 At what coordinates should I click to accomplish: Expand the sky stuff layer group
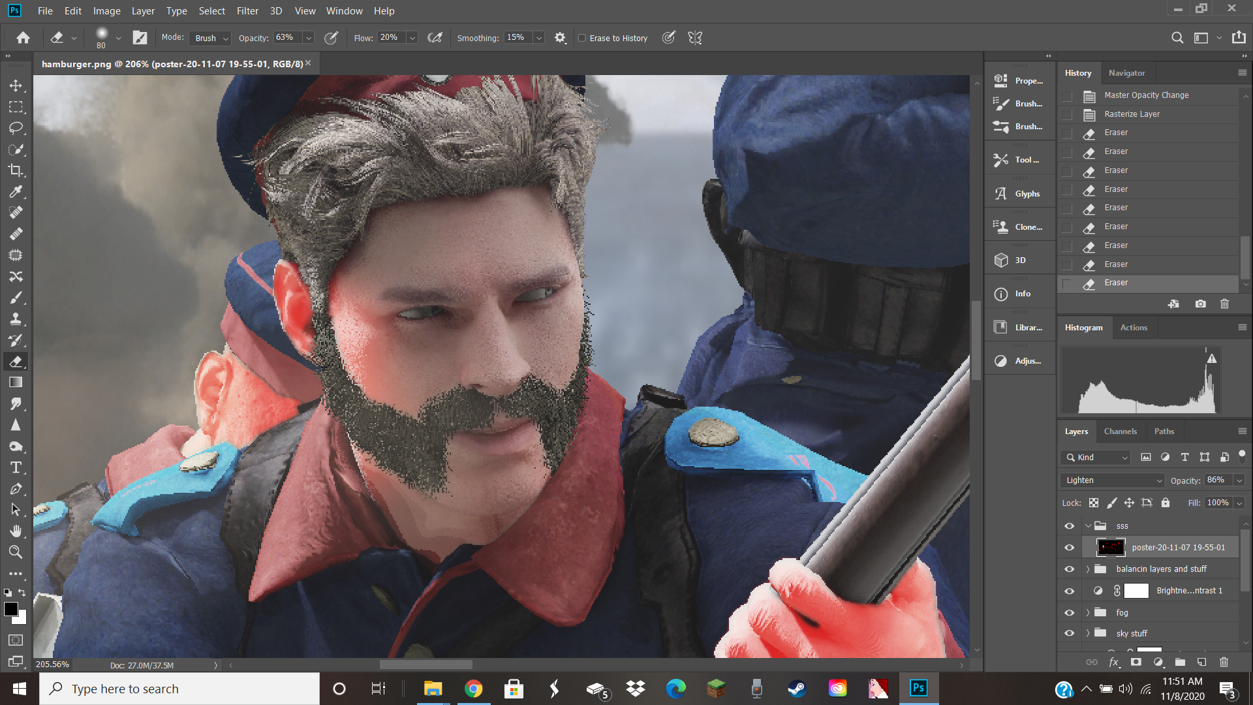pos(1088,633)
